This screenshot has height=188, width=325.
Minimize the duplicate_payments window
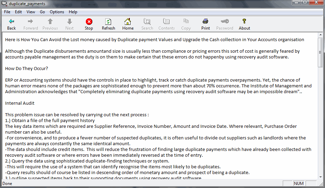click(x=297, y=2)
